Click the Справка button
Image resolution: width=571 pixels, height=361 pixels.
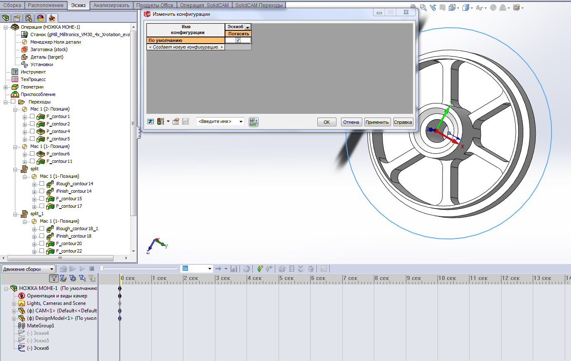(x=403, y=122)
